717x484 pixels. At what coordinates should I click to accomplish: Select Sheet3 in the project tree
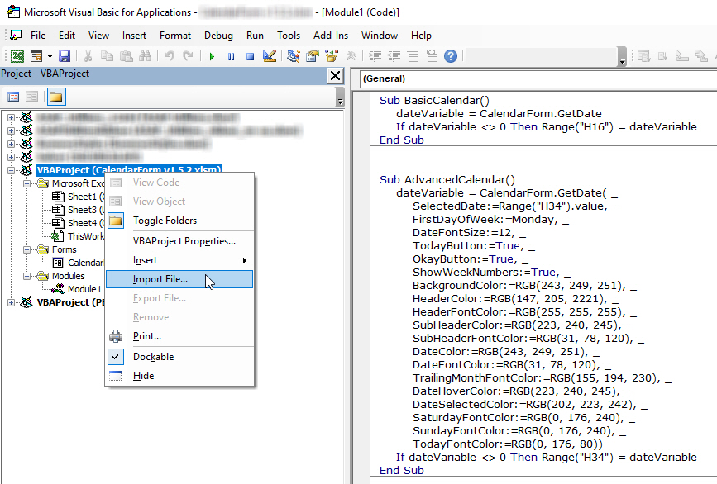pyautogui.click(x=78, y=210)
